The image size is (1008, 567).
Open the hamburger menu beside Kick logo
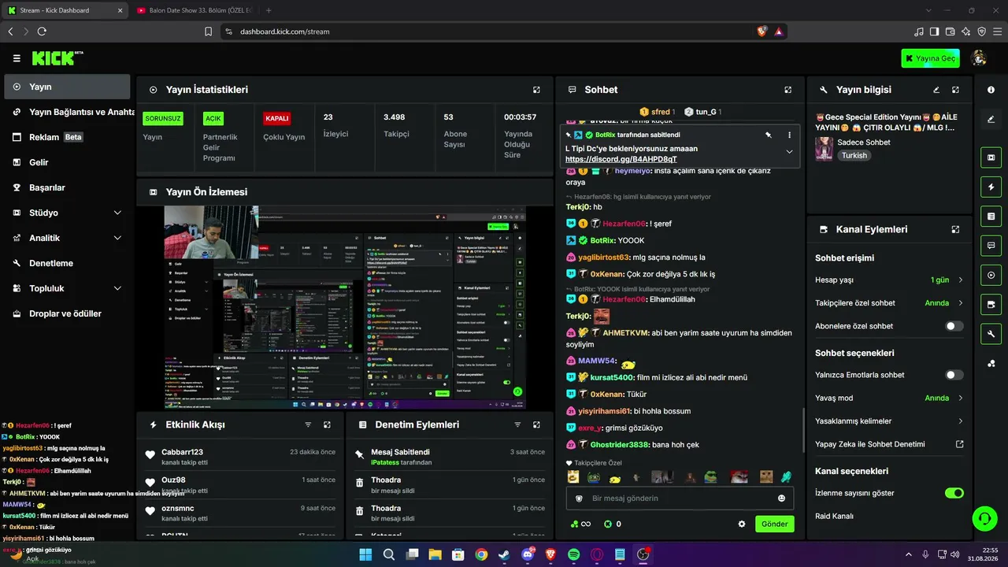click(x=17, y=58)
